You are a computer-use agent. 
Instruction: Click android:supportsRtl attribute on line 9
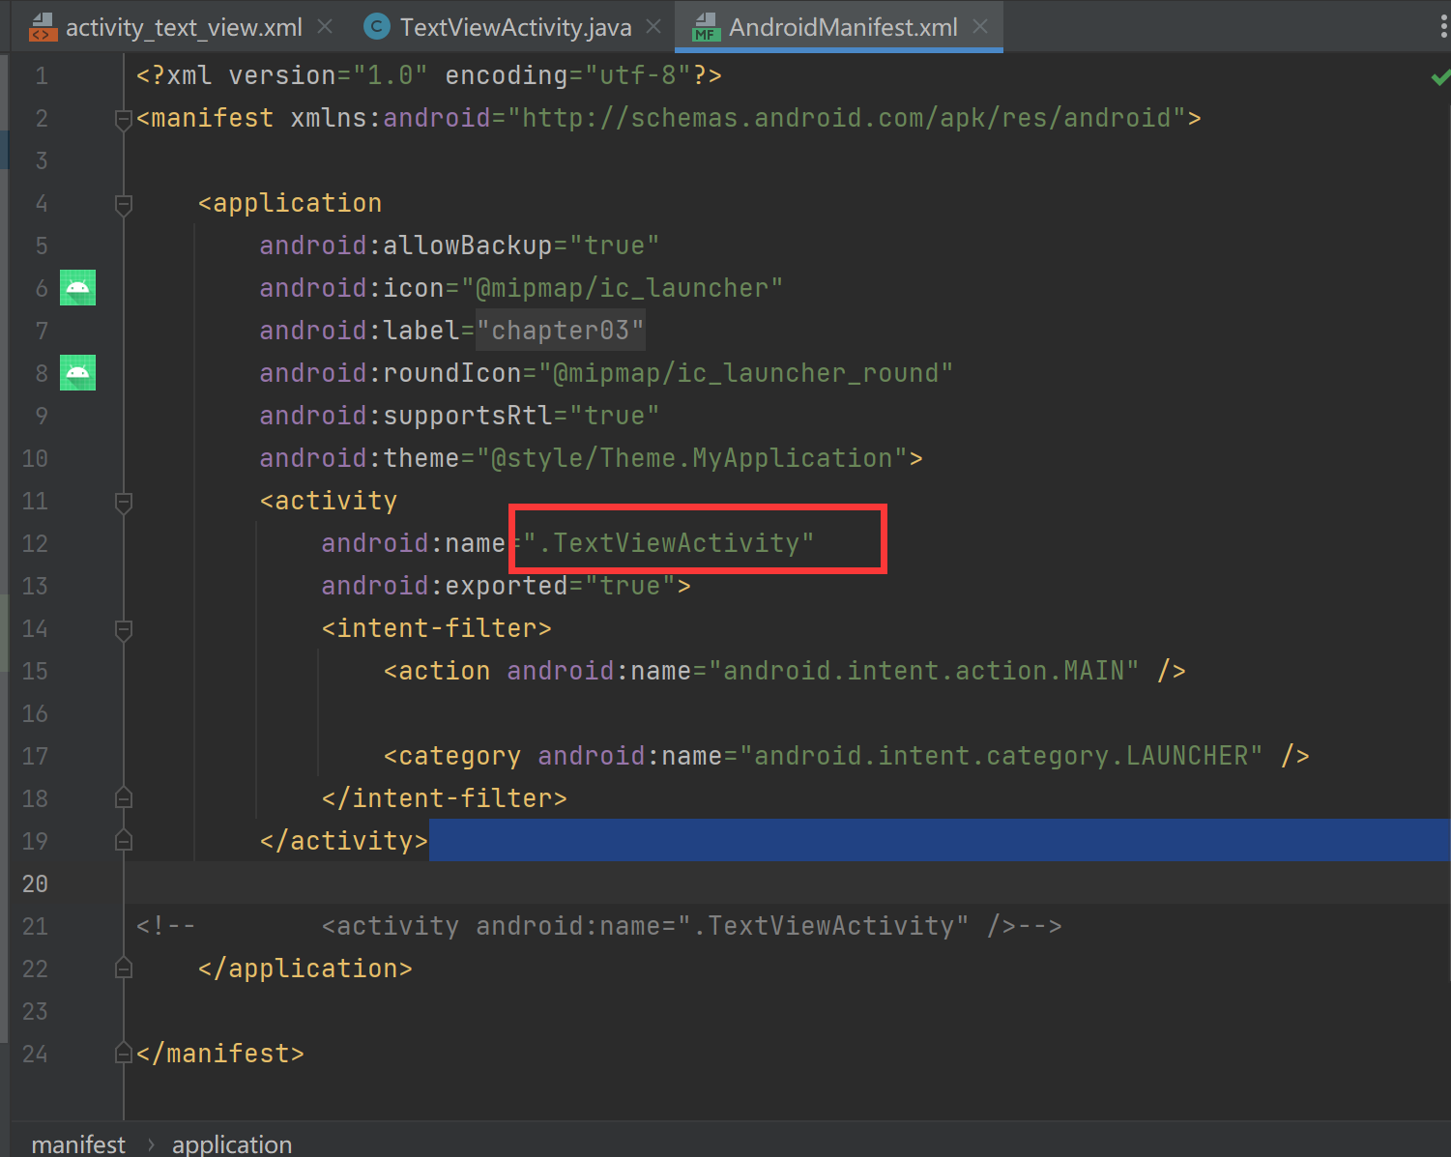coord(405,416)
